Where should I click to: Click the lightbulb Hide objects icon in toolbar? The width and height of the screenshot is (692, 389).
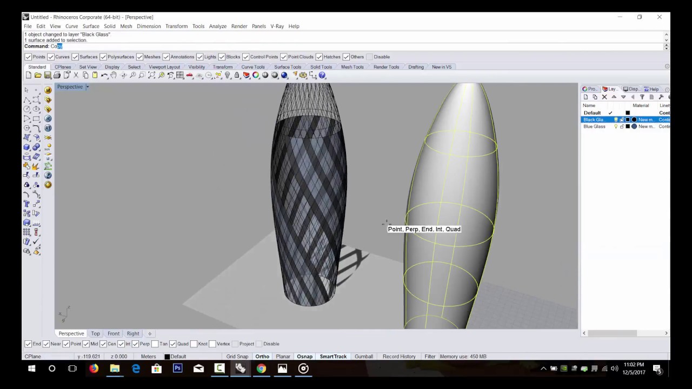coord(228,76)
